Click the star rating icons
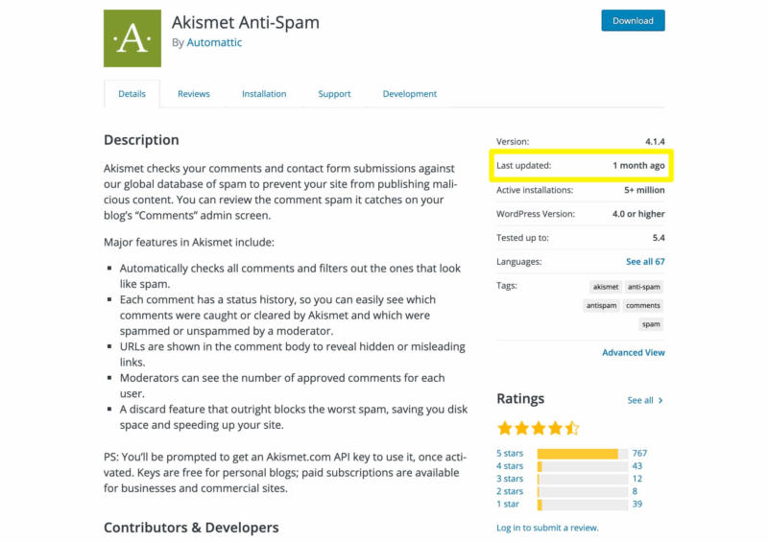This screenshot has width=768, height=542. (x=538, y=427)
